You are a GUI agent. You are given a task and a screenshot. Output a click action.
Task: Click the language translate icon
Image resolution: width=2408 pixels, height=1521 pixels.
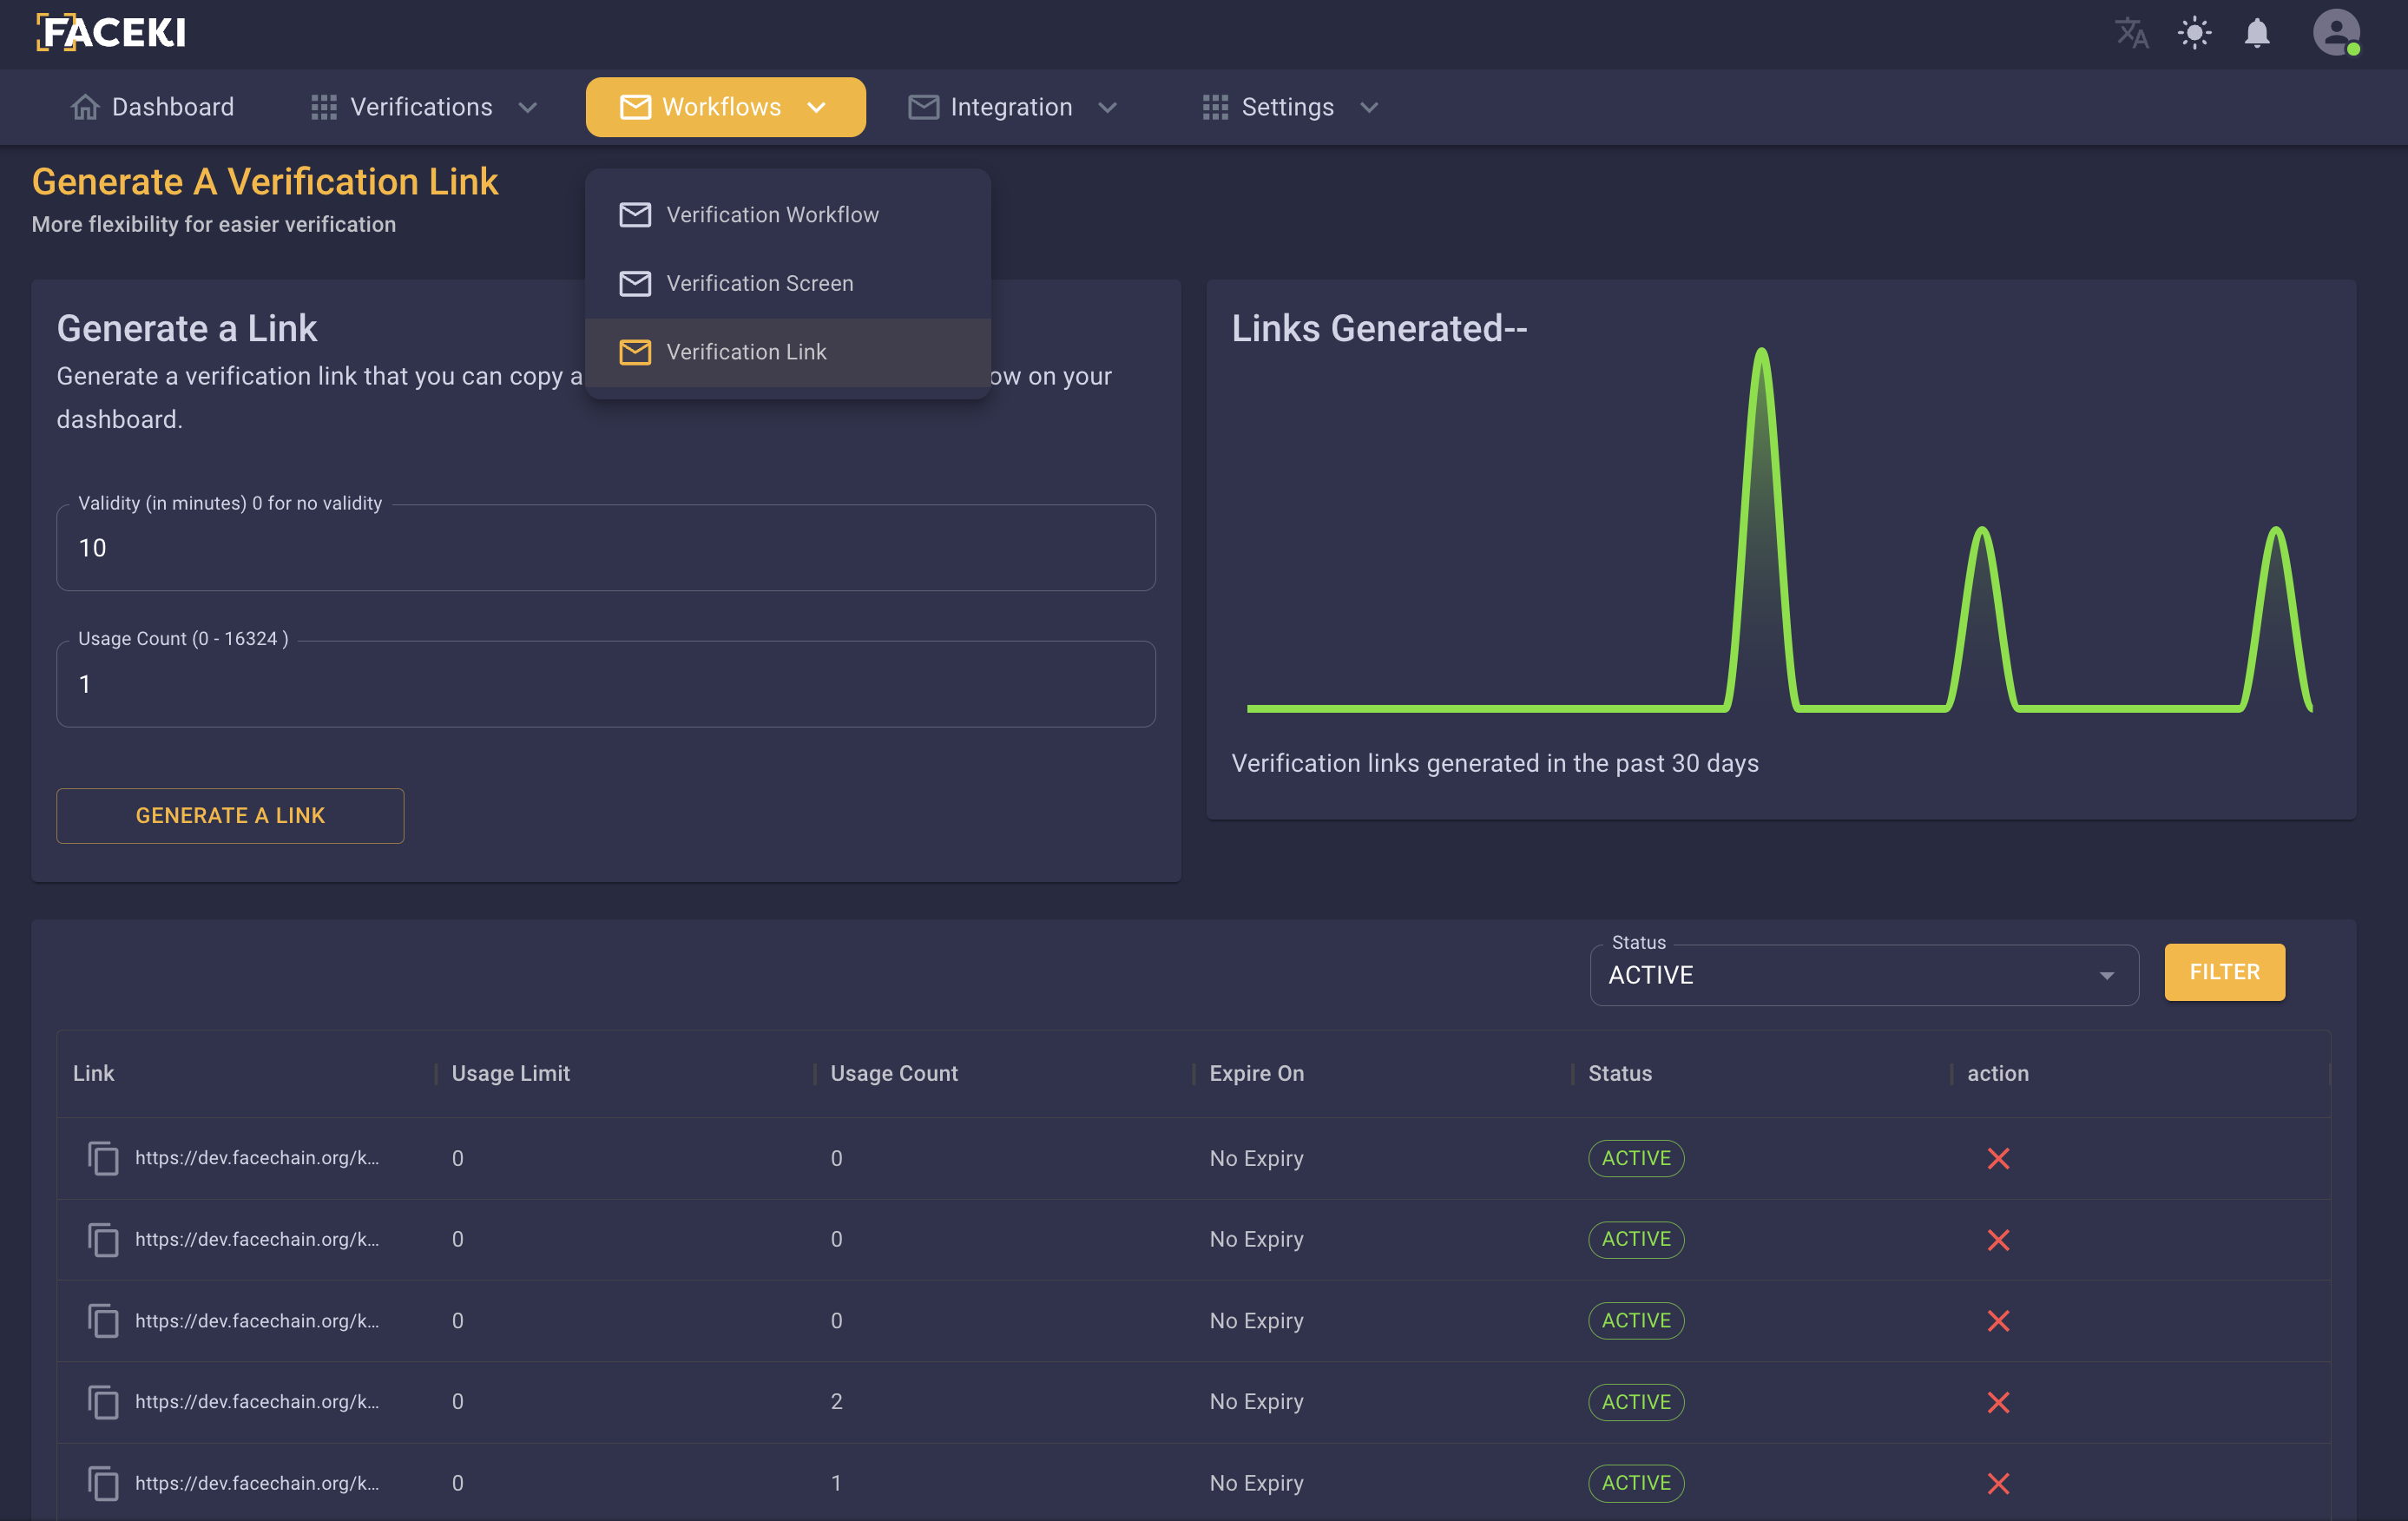(2131, 33)
